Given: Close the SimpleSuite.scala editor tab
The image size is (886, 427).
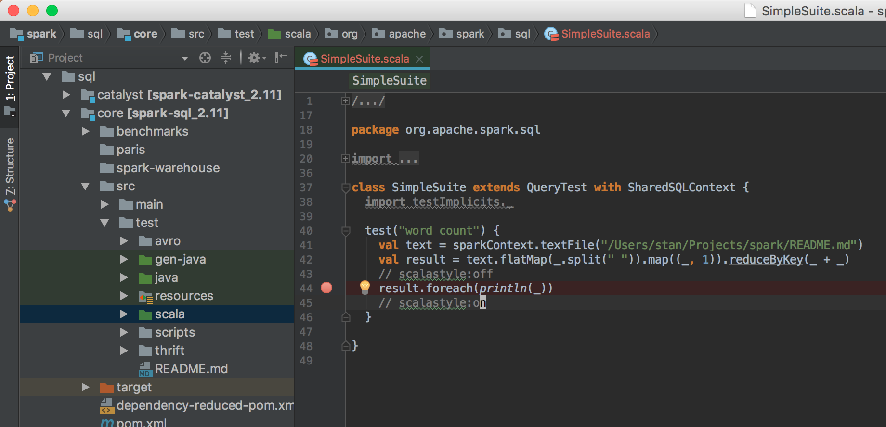Looking at the screenshot, I should [419, 59].
